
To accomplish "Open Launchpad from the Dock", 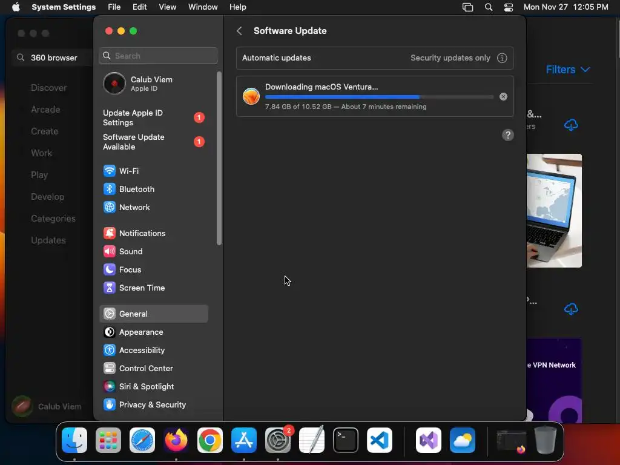I will (x=108, y=440).
